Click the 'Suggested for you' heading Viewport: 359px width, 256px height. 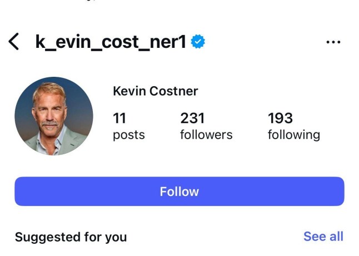(x=71, y=237)
